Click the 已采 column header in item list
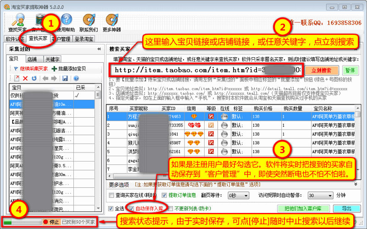The image size is (367, 229). click(x=81, y=87)
